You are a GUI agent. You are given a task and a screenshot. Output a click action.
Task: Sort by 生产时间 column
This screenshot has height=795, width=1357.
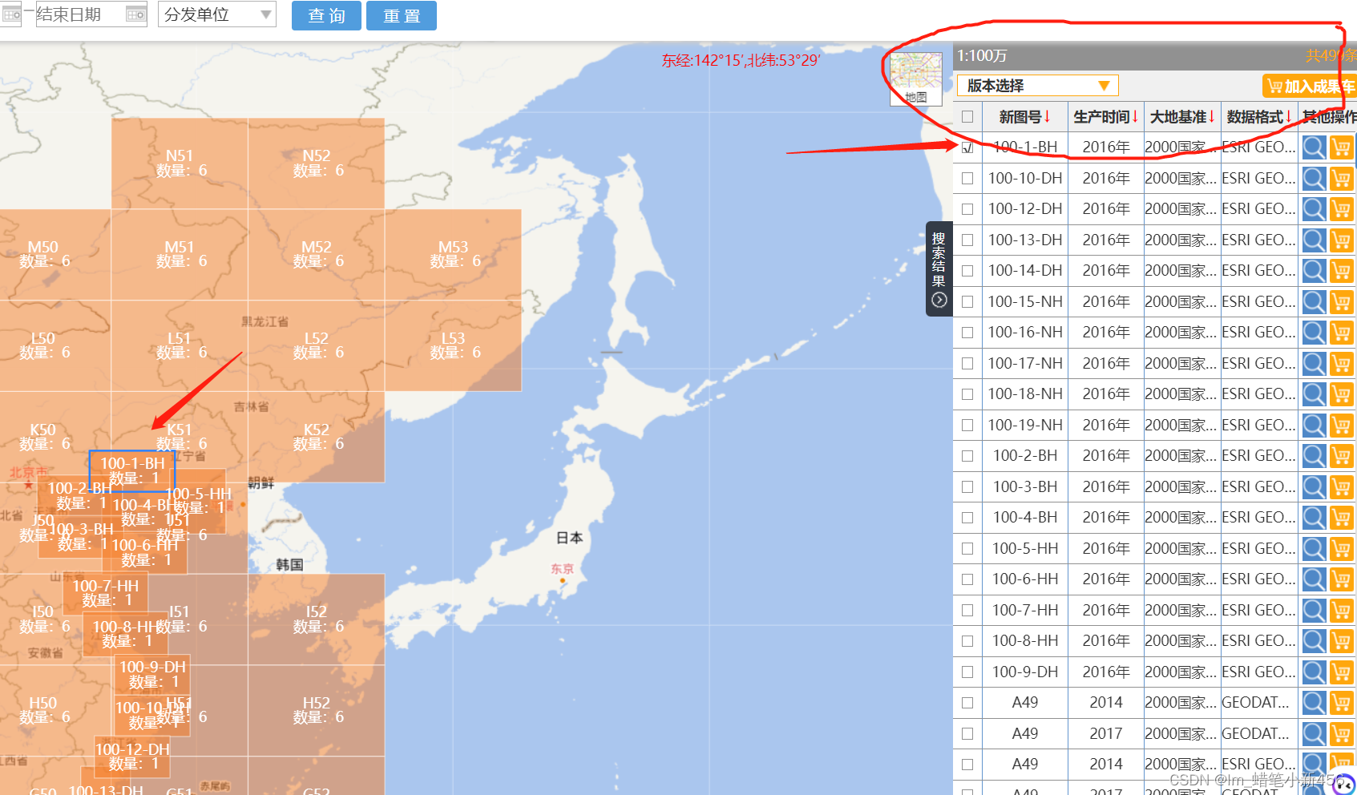pos(1105,117)
